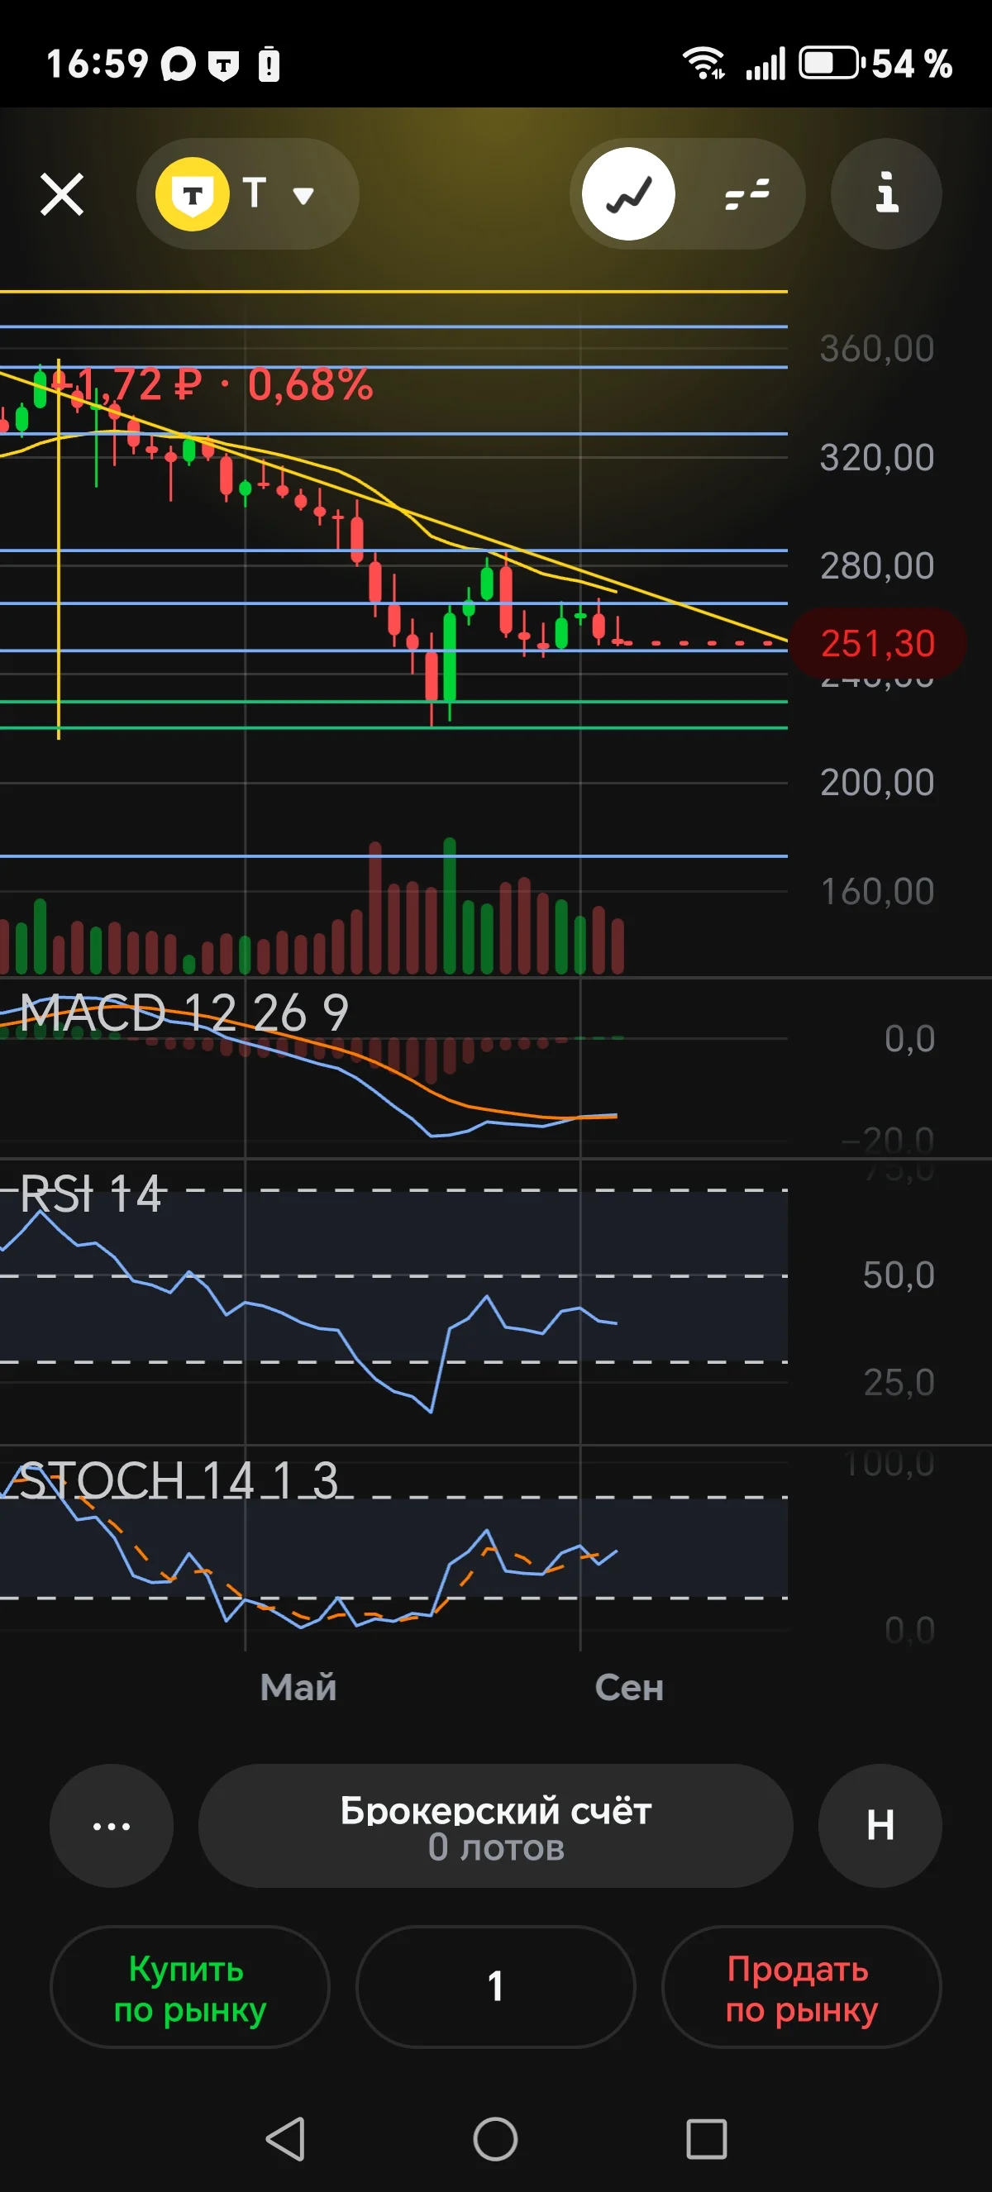Open MACD 12 26 9 indicator settings

[x=184, y=1013]
